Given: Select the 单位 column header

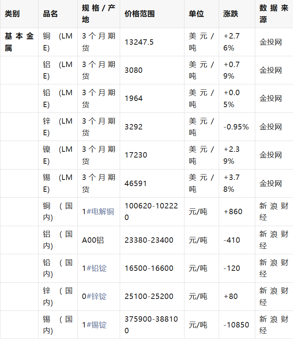Looking at the screenshot, I should point(196,14).
